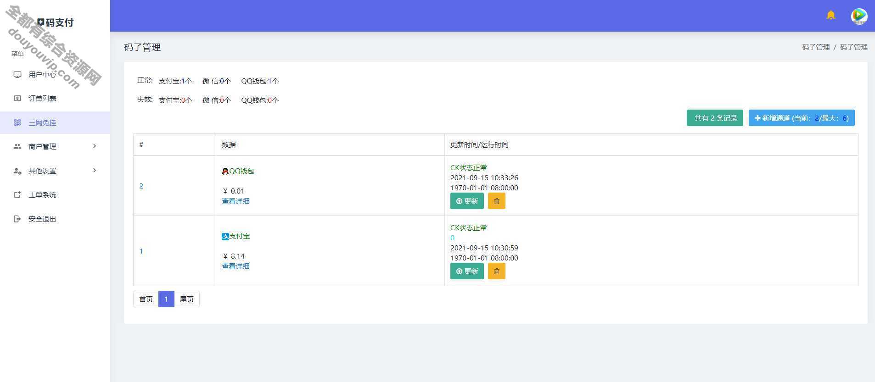Expand the 其他设置 submenu chevron
Screen dimensions: 875x382
(95, 171)
